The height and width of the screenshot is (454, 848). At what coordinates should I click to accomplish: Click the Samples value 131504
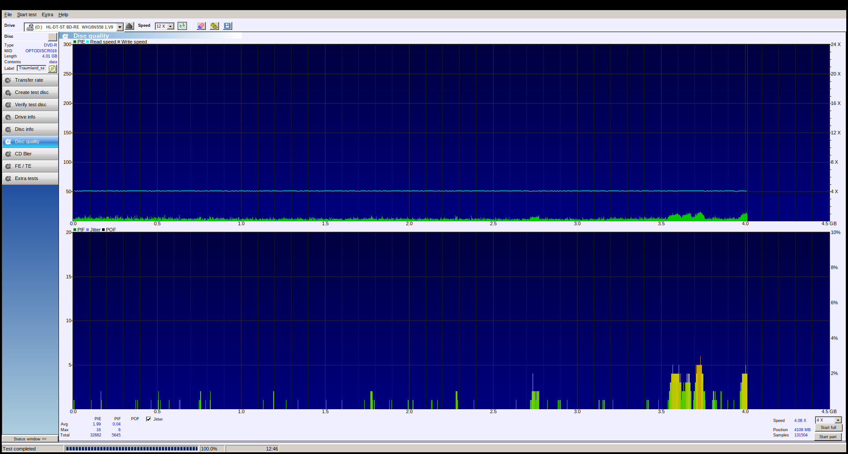(801, 435)
